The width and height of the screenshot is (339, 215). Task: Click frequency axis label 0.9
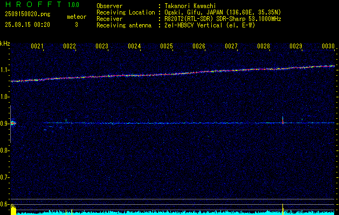(x=4, y=124)
